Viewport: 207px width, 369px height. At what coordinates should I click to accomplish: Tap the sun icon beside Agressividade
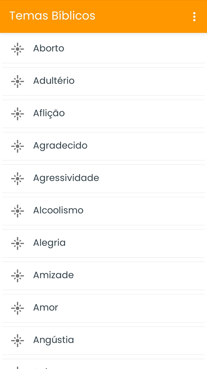coord(17,179)
